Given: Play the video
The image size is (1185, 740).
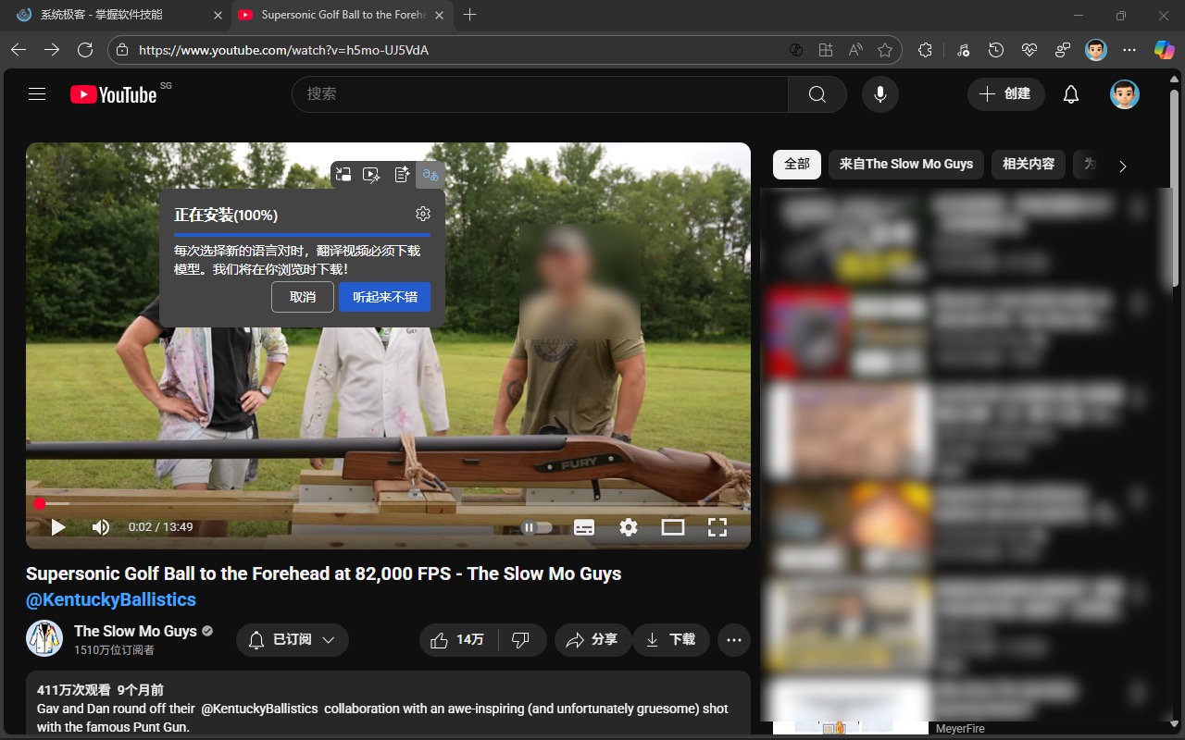Looking at the screenshot, I should 58,527.
